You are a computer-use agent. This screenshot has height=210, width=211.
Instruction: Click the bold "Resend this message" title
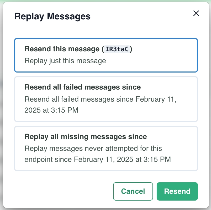(62, 49)
